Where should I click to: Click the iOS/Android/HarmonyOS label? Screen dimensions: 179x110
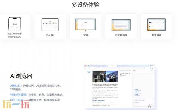tap(15, 35)
